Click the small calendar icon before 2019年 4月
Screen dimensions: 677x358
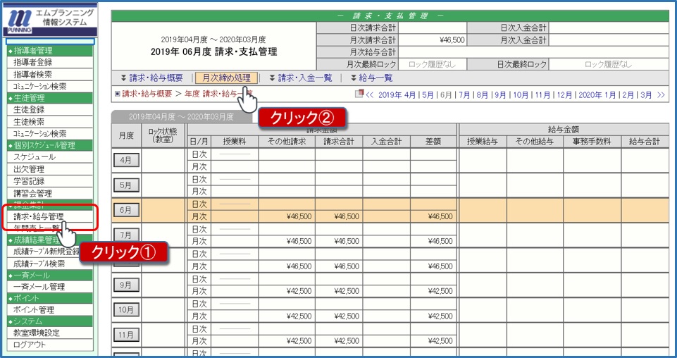359,94
